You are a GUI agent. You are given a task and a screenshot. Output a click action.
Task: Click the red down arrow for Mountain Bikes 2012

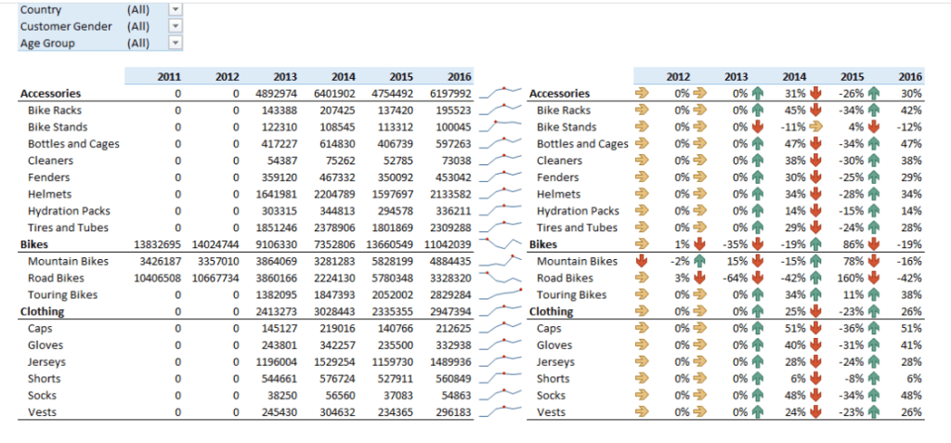642,261
